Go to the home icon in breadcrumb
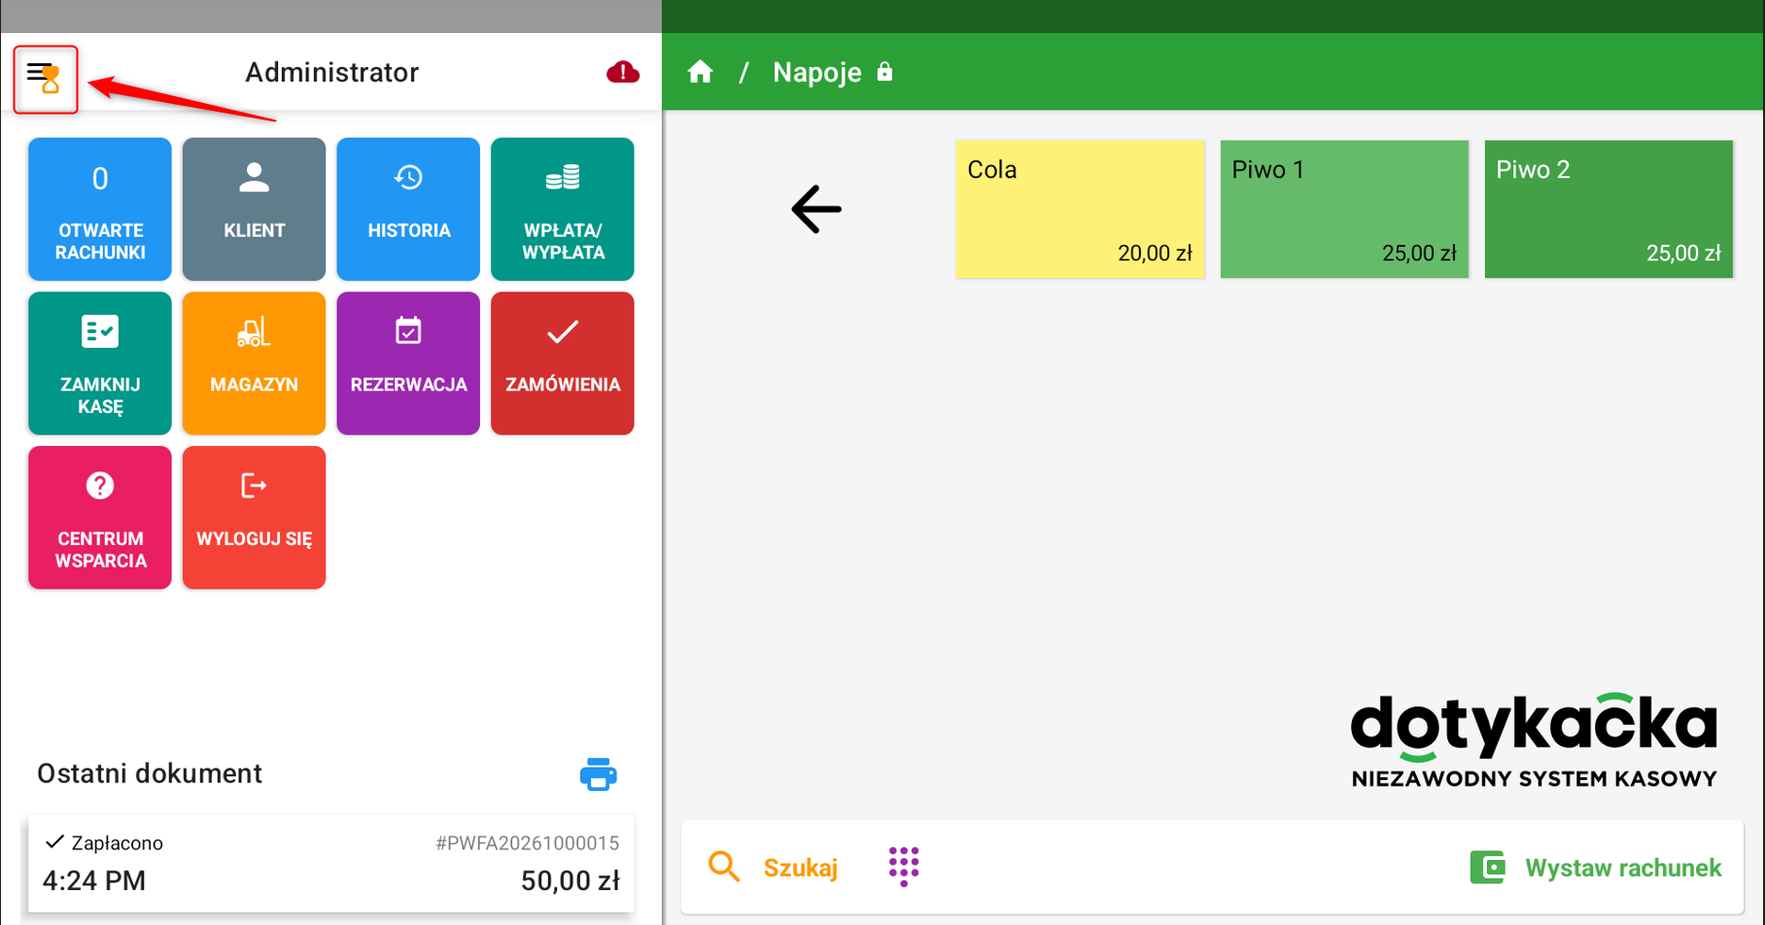Screen dimensions: 1765x925 click(700, 73)
